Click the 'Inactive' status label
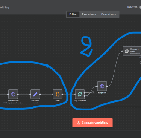Image resolution: width=141 pixels, height=138 pixels. tap(132, 7)
